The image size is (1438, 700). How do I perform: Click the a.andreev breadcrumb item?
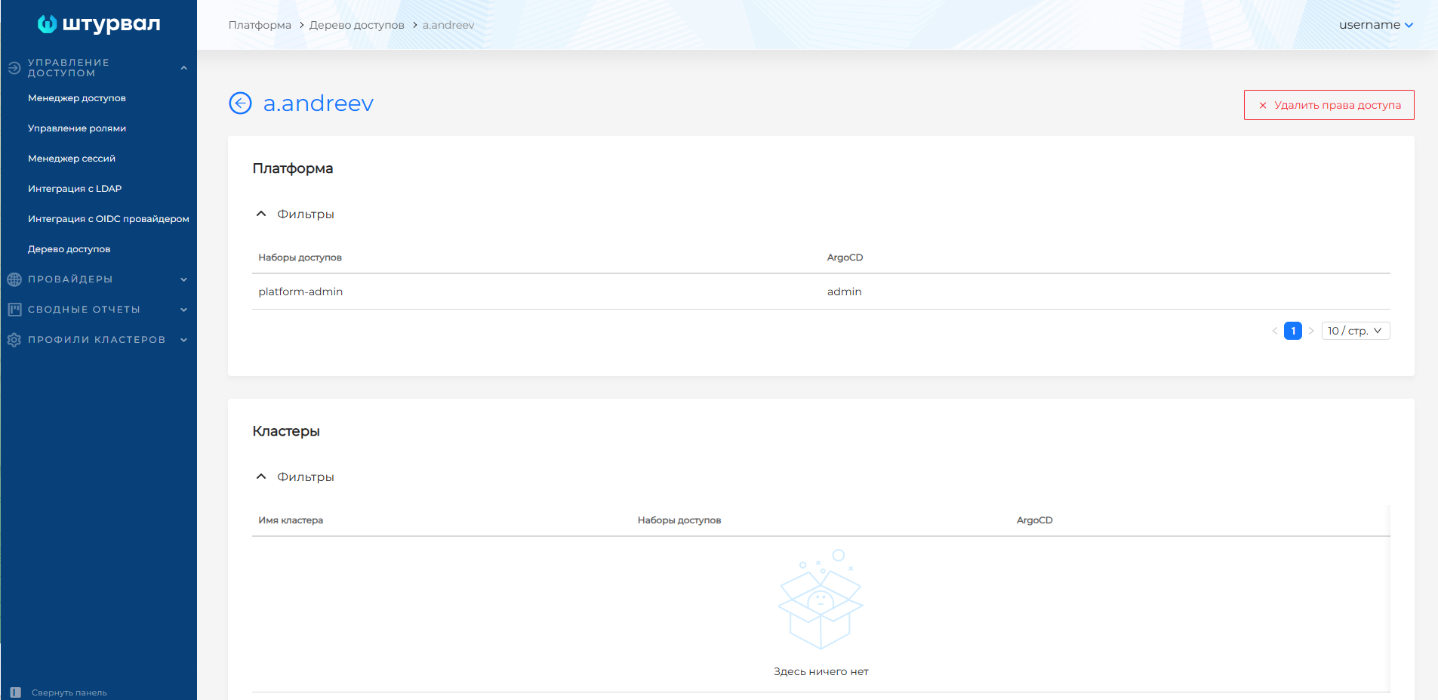[x=448, y=25]
